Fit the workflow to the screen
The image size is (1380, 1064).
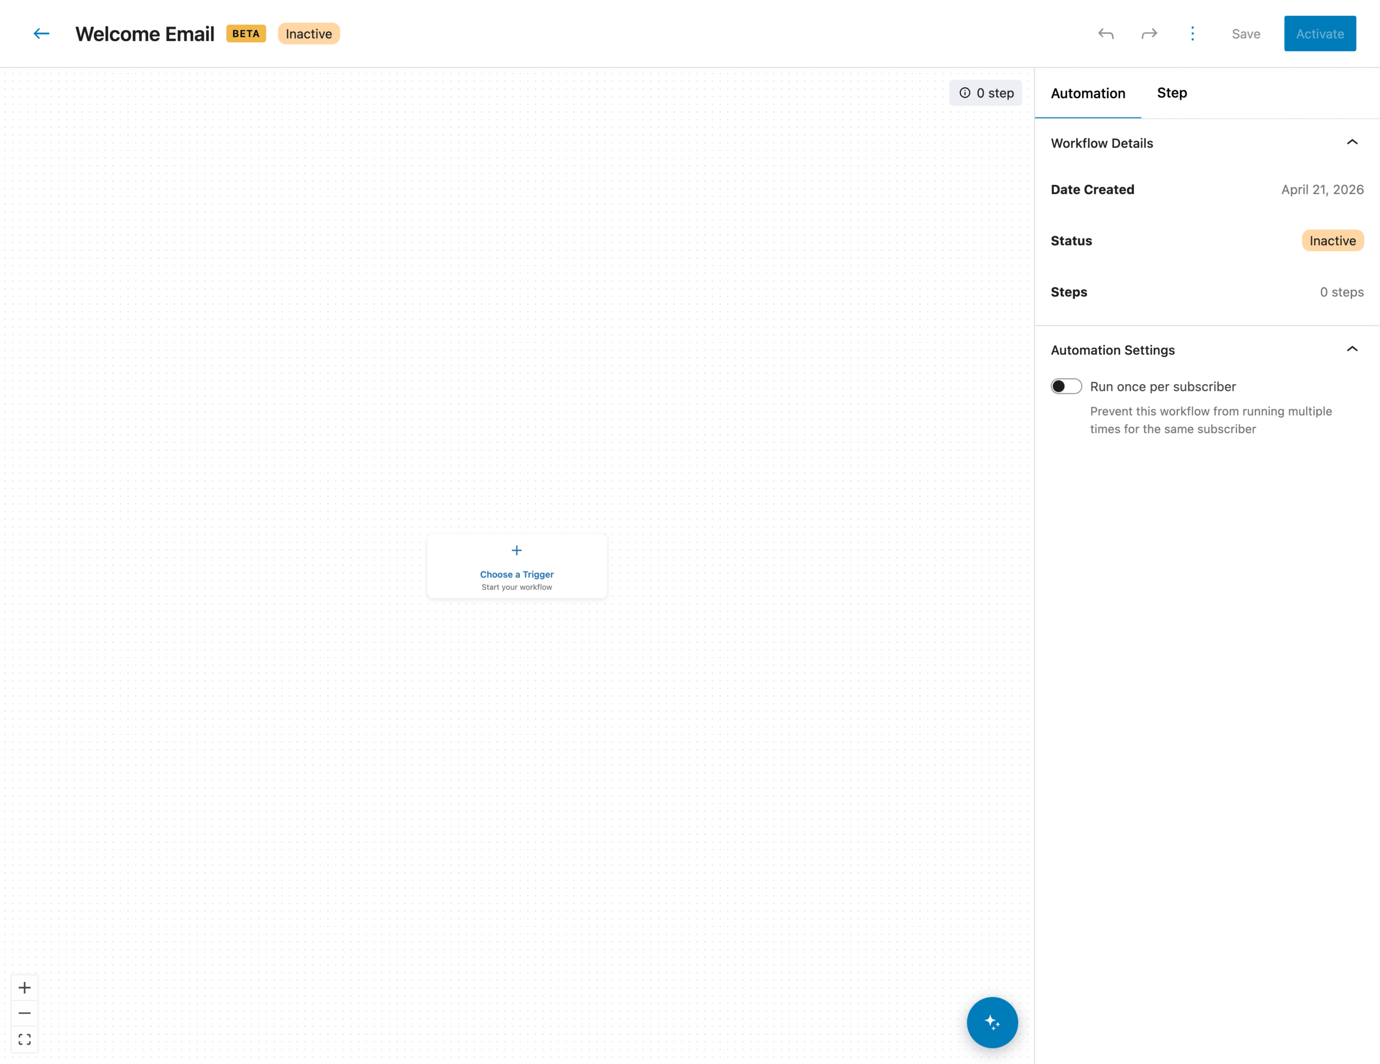tap(25, 1039)
